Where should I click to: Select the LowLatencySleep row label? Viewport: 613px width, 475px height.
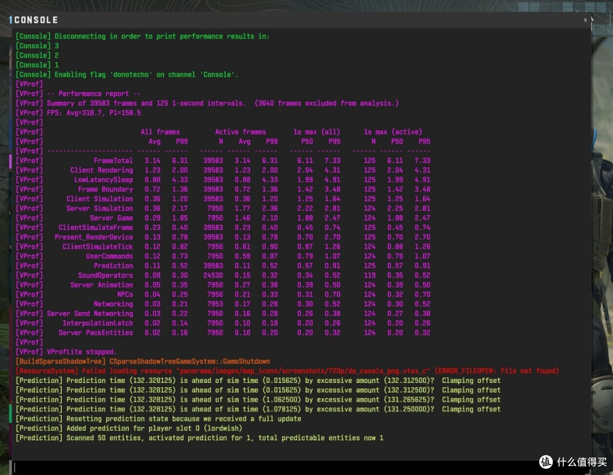104,180
